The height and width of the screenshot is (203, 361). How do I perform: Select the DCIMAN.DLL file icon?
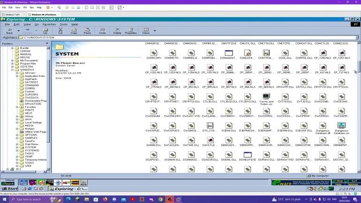pyautogui.click(x=173, y=155)
